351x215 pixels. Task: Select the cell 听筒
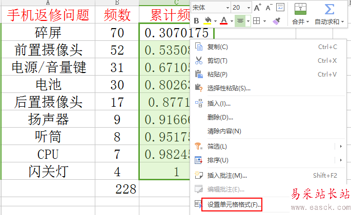point(48,136)
